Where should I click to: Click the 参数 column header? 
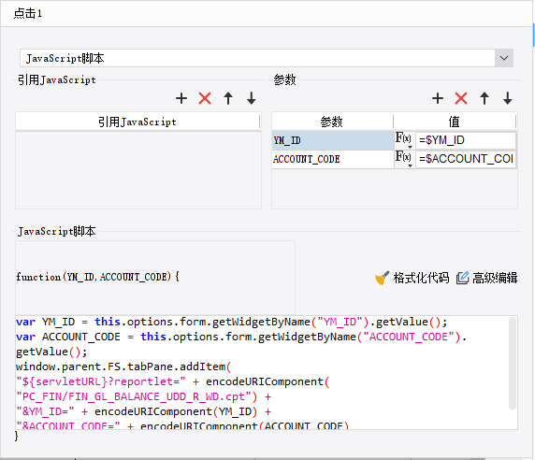click(x=332, y=122)
